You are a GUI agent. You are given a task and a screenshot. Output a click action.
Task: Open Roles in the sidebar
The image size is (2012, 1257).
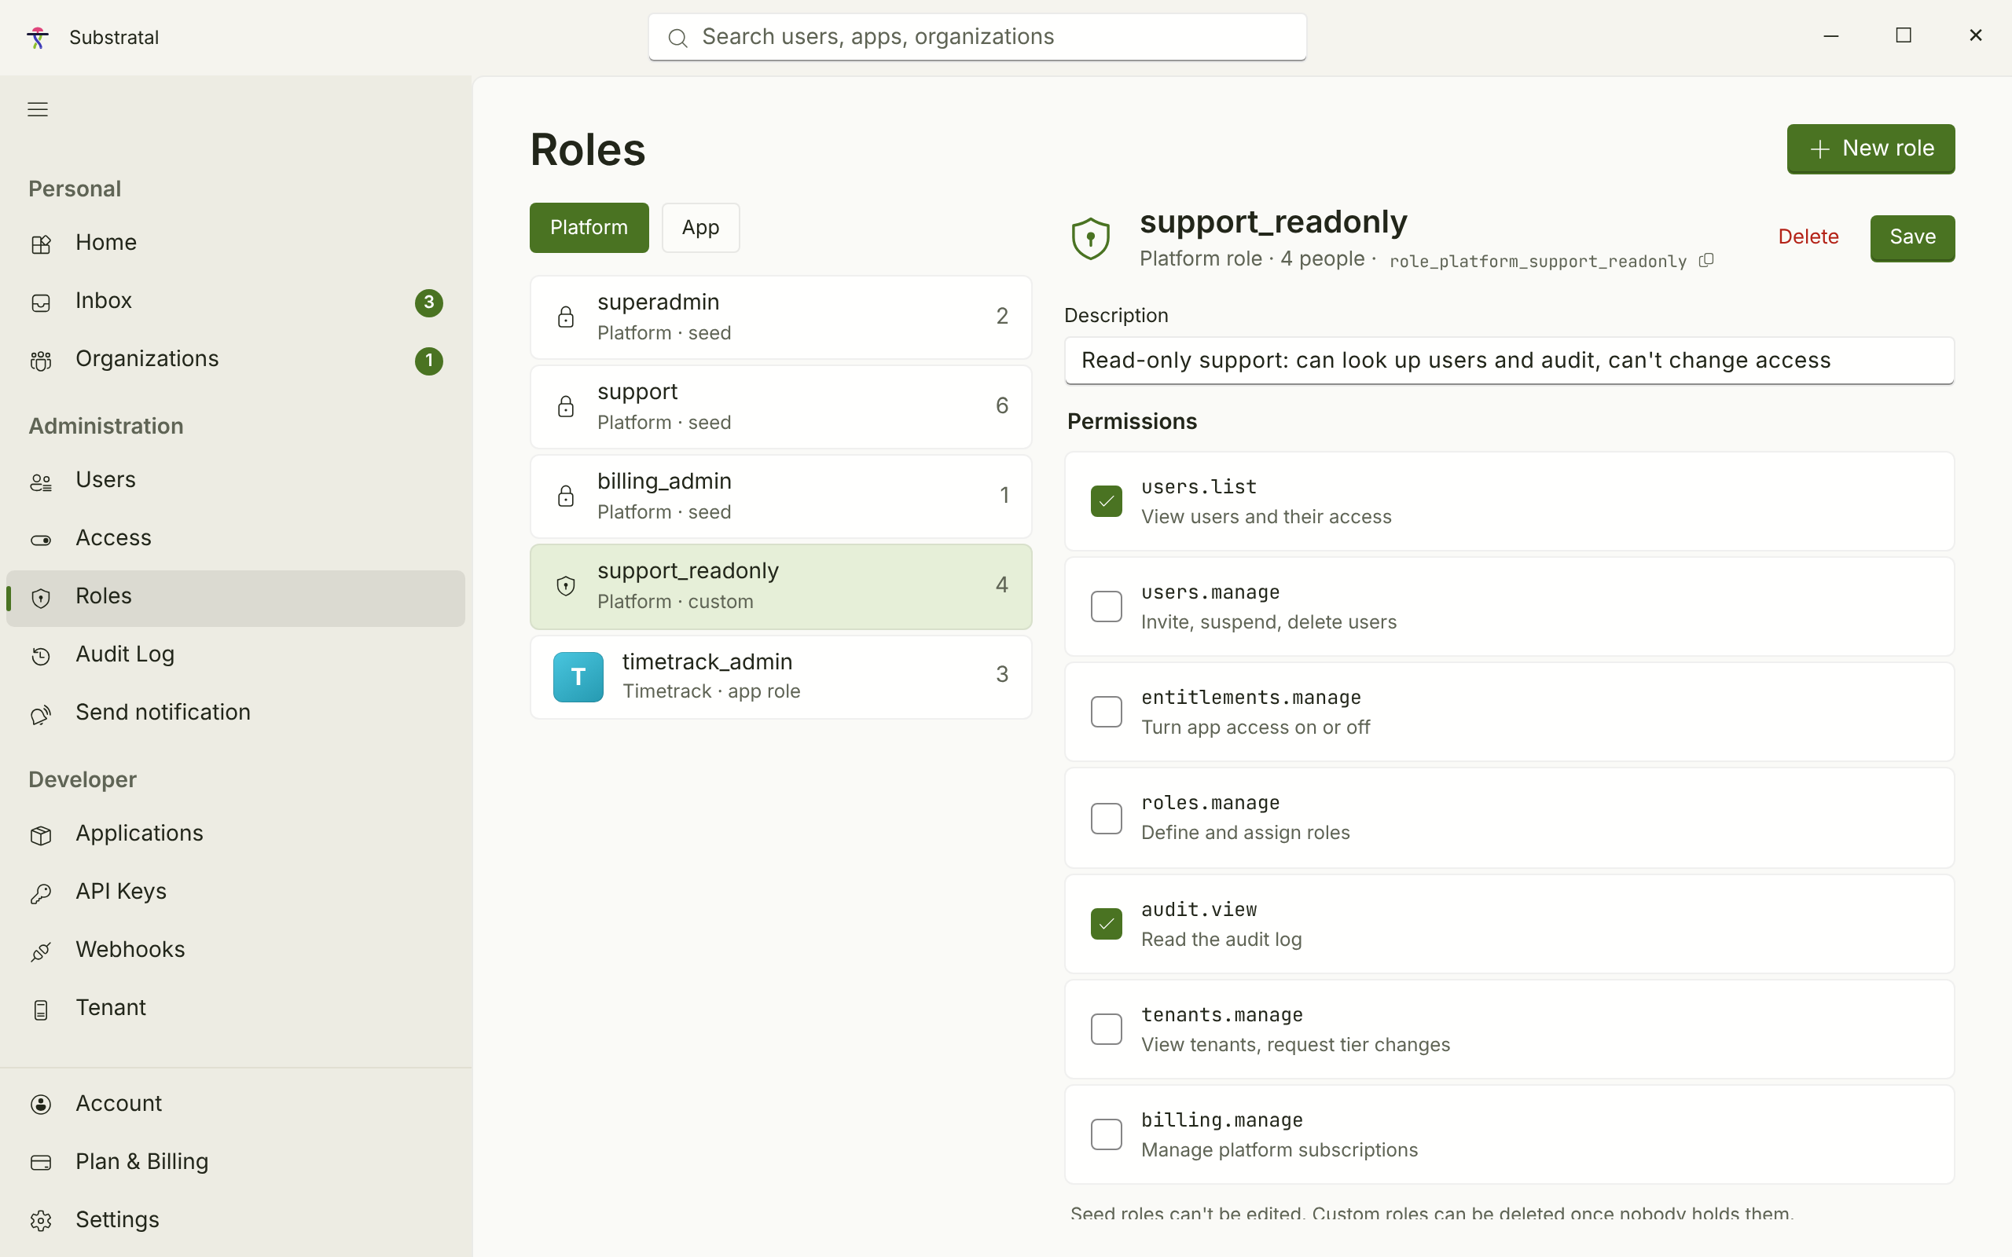coord(235,598)
